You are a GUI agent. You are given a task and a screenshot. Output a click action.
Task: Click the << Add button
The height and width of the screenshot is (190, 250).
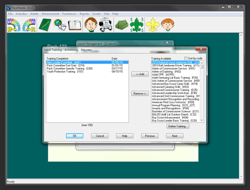click(140, 74)
